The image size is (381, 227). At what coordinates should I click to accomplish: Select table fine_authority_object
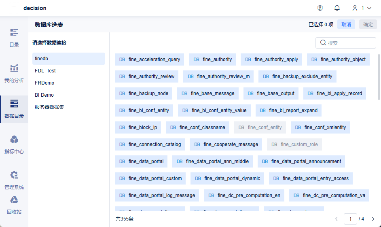(338, 59)
